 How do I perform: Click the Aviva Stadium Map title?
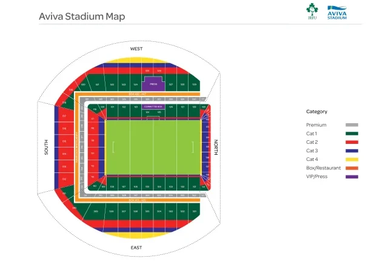82,16
